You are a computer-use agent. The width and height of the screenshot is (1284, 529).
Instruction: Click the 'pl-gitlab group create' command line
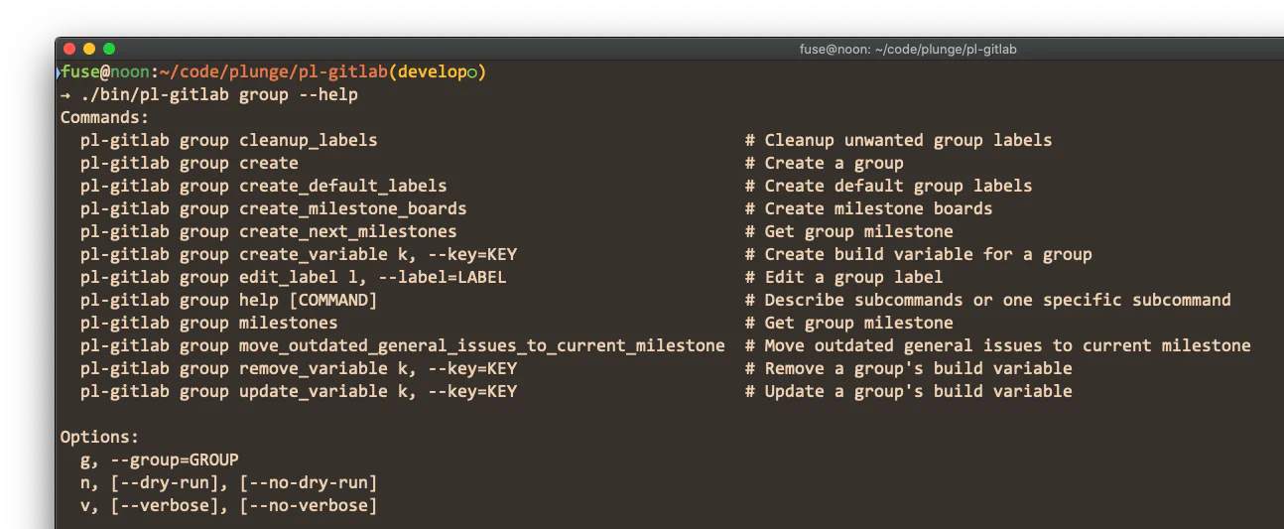coord(190,164)
